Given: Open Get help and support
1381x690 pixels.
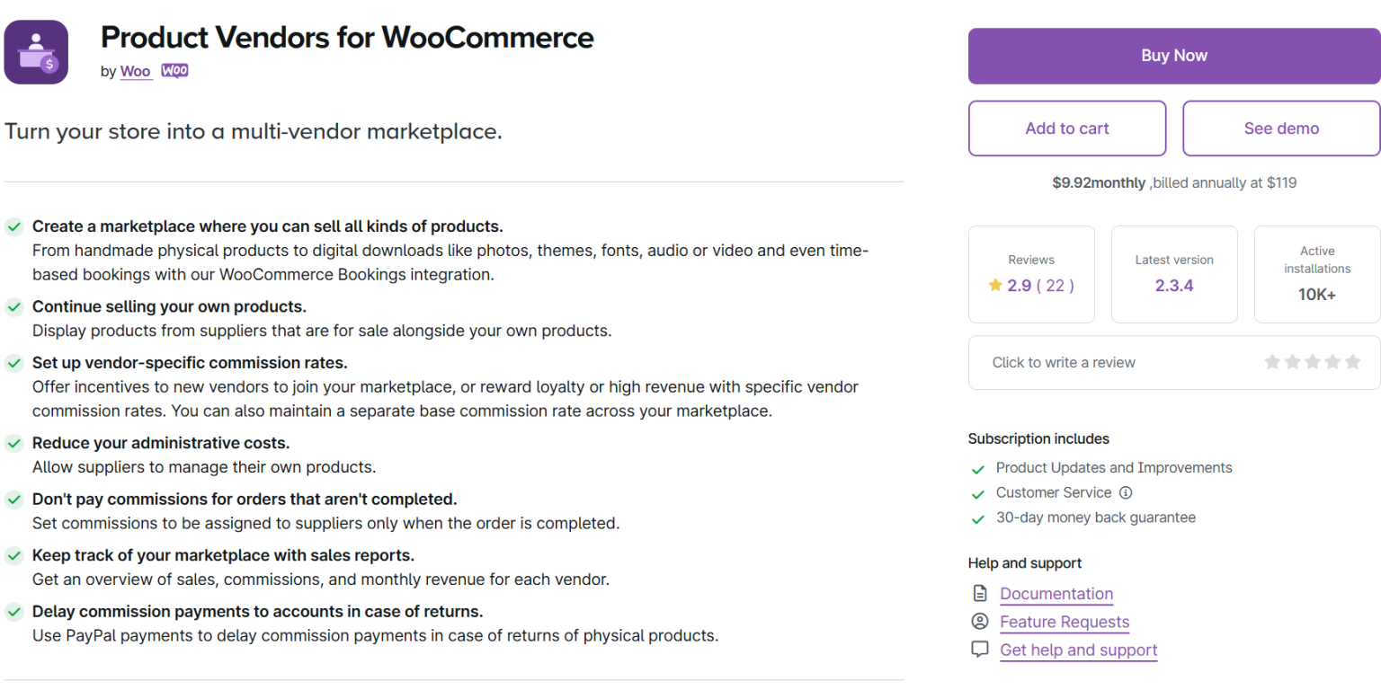Looking at the screenshot, I should (1078, 649).
